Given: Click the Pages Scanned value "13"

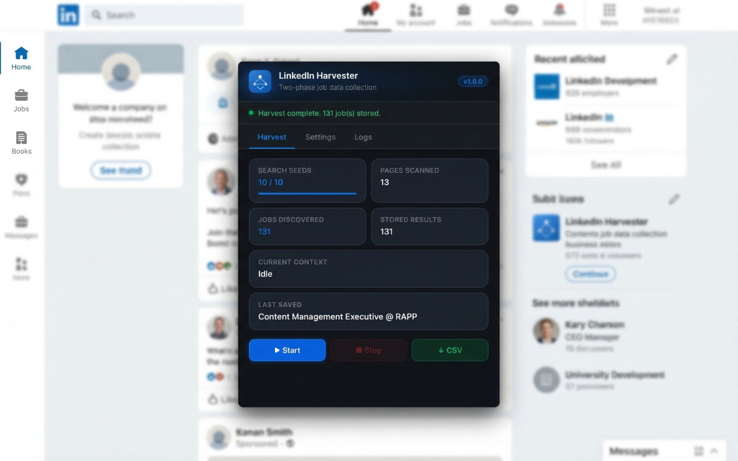Looking at the screenshot, I should 385,182.
